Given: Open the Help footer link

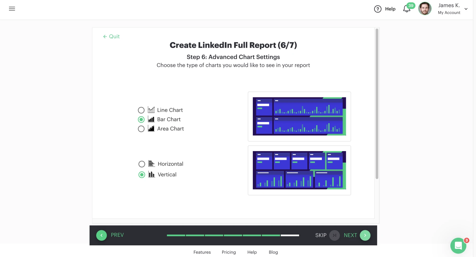Looking at the screenshot, I should click(x=252, y=252).
